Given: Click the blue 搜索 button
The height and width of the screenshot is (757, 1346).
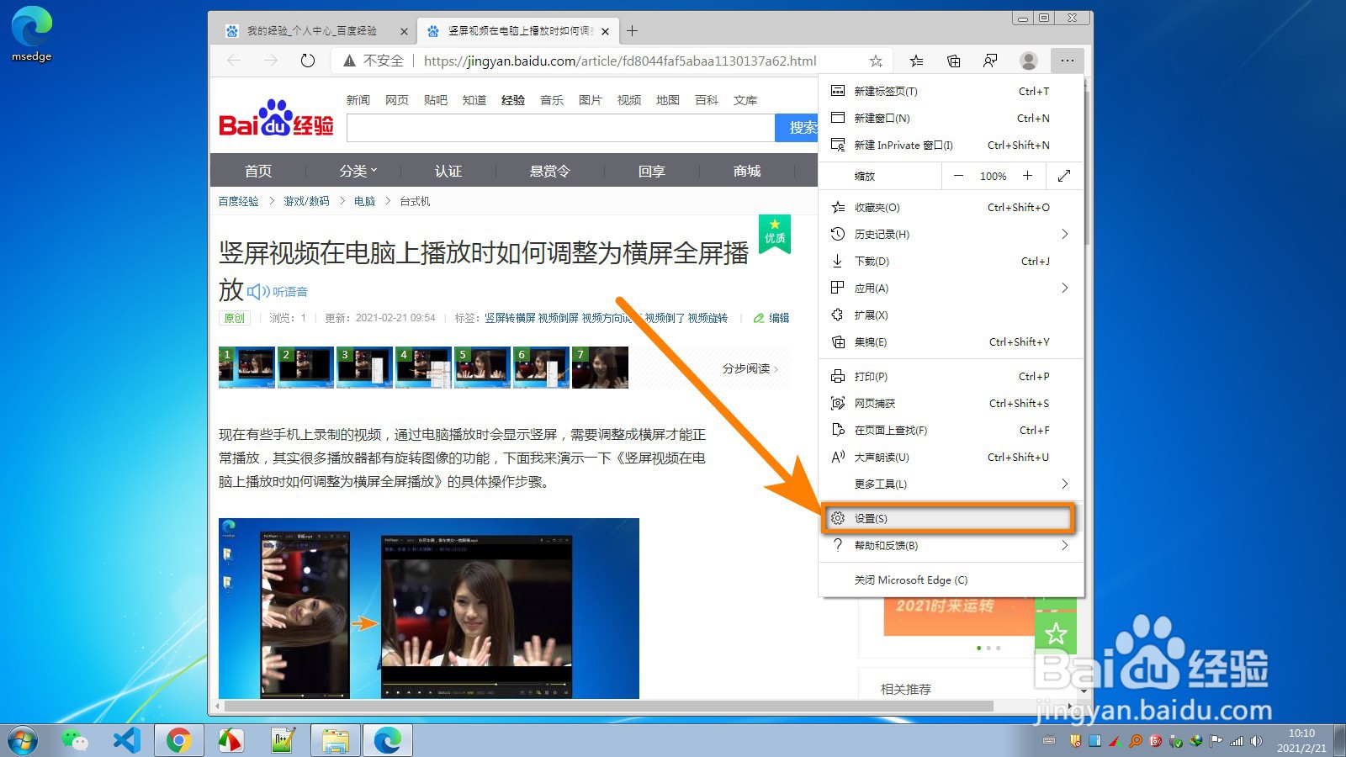Looking at the screenshot, I should coord(797,128).
